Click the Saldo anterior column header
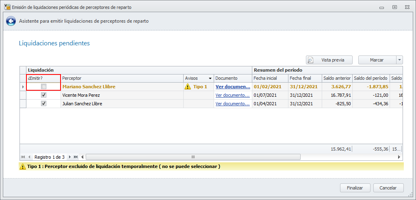 tap(337, 78)
